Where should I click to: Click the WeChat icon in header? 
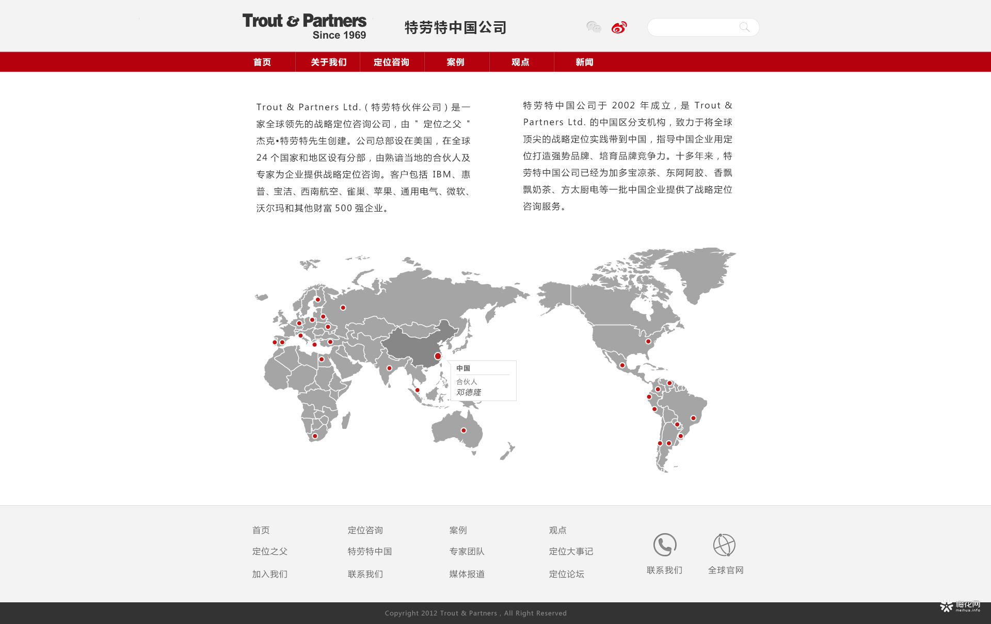pos(594,27)
